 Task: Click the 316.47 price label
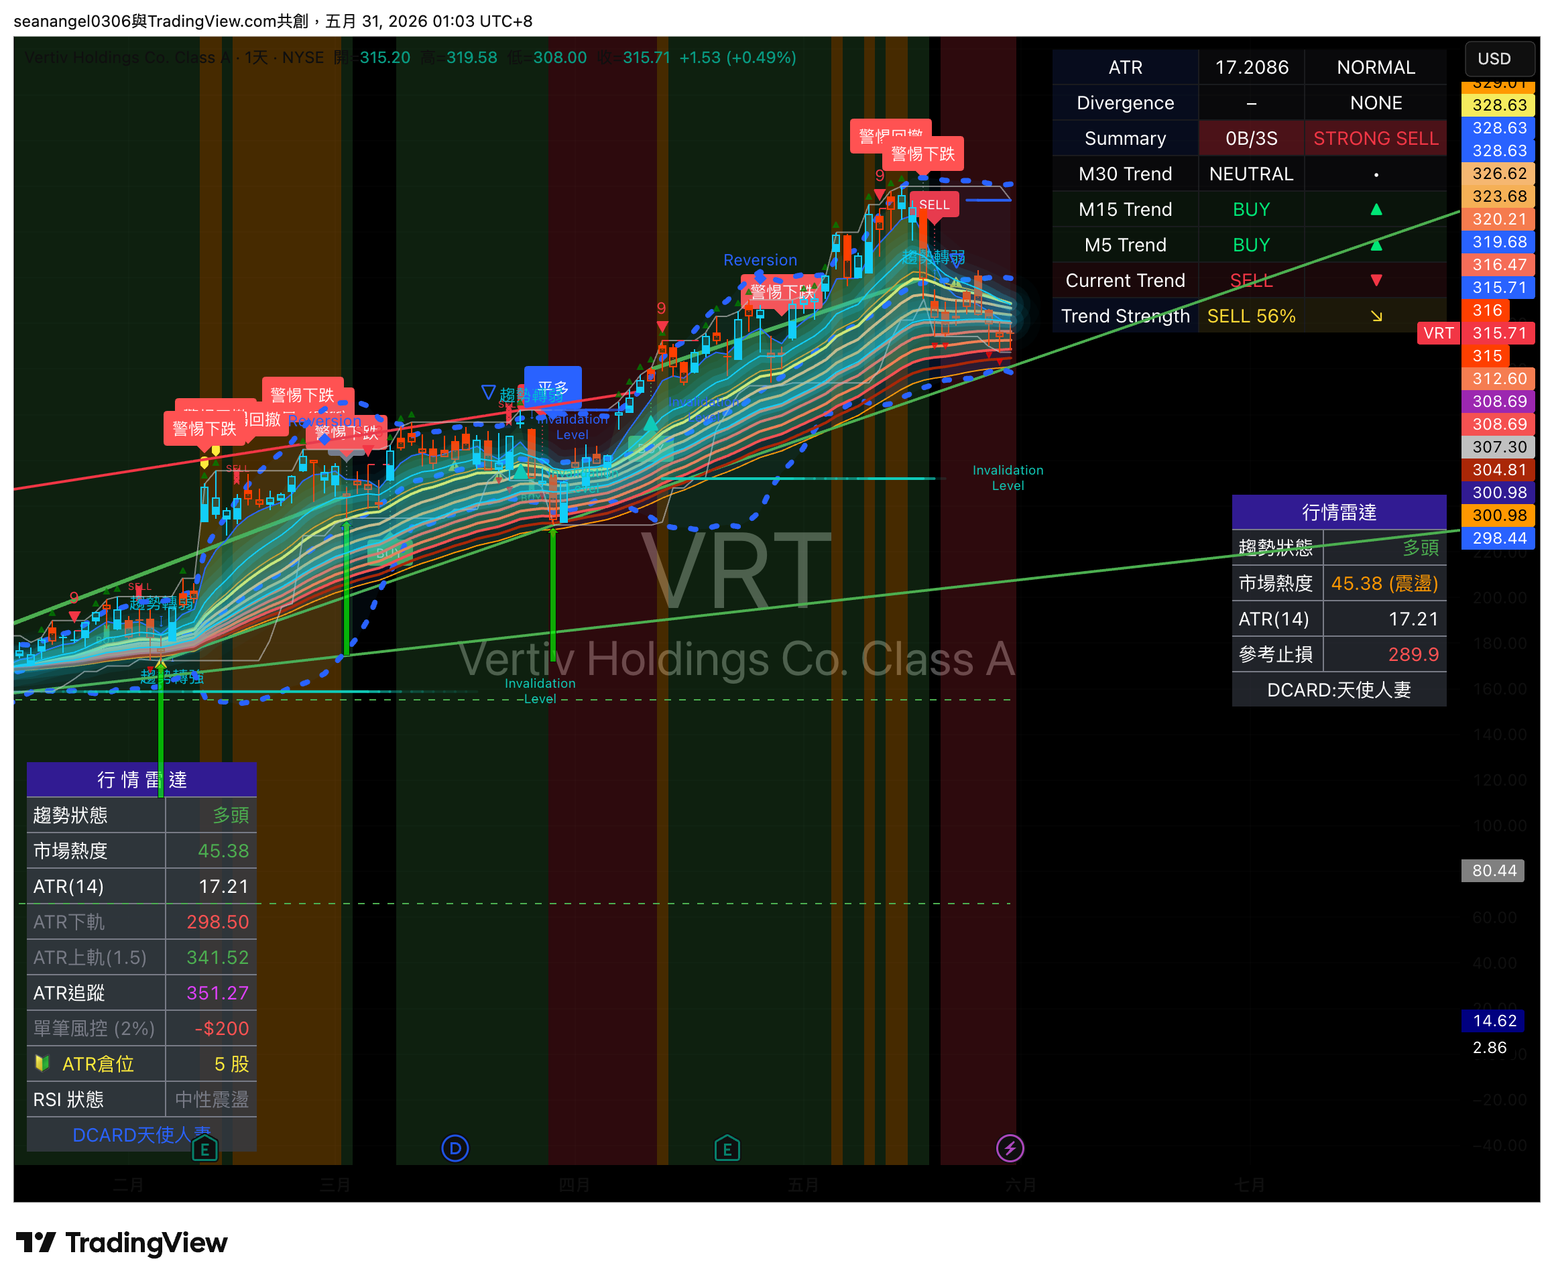point(1498,265)
